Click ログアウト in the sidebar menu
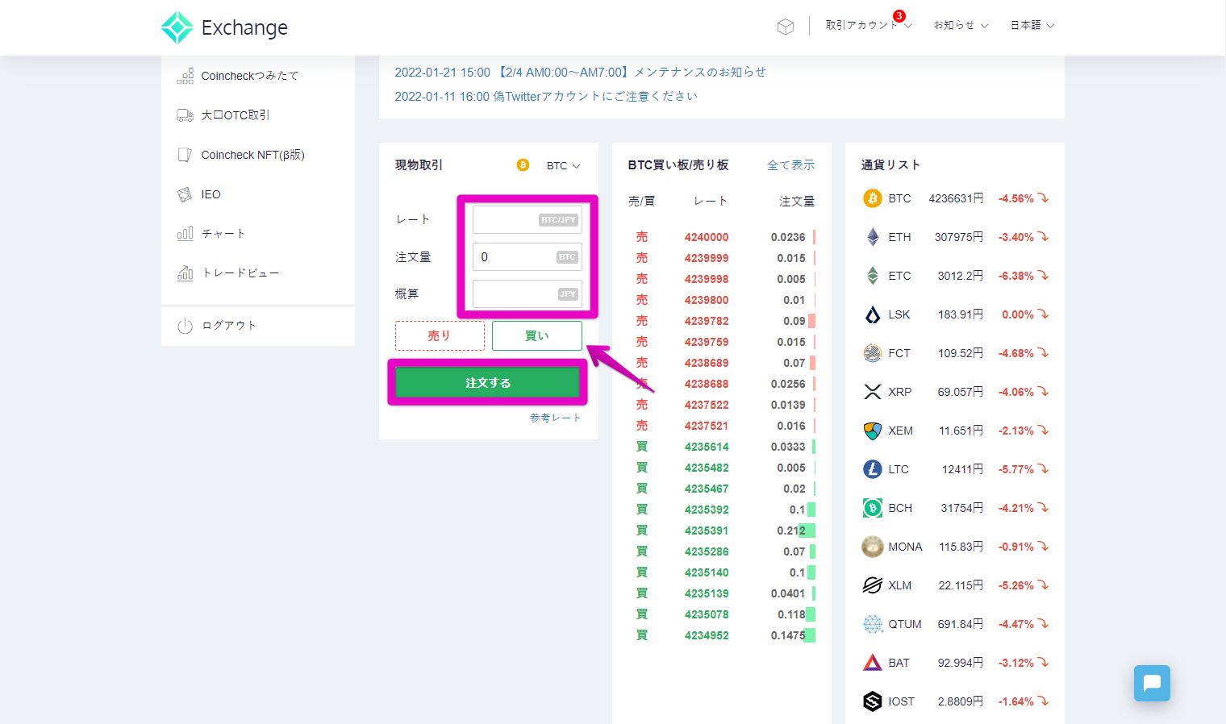 [230, 325]
